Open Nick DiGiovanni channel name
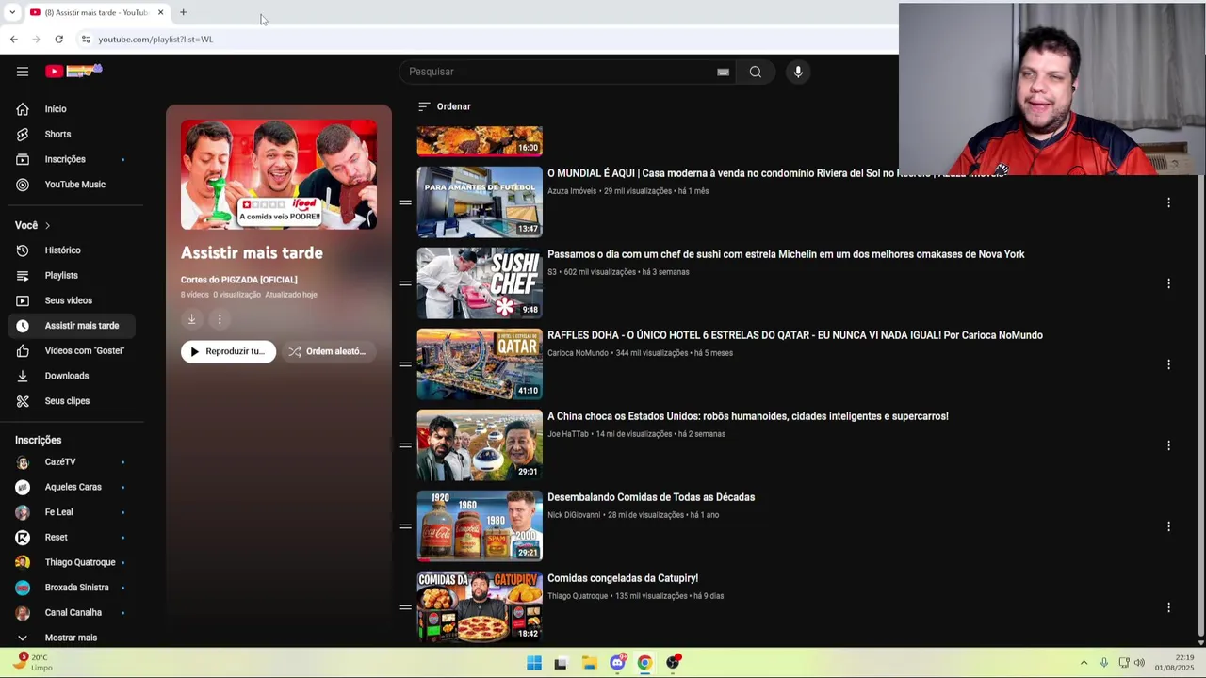This screenshot has height=678, width=1206. click(574, 515)
